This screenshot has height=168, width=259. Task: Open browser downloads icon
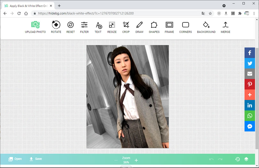[226, 13]
